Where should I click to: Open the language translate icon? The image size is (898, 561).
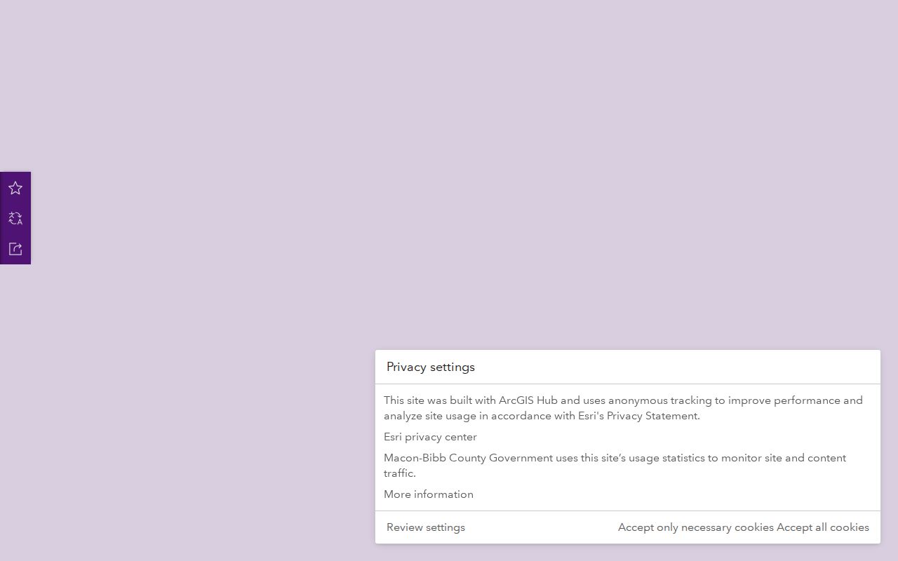tap(15, 219)
